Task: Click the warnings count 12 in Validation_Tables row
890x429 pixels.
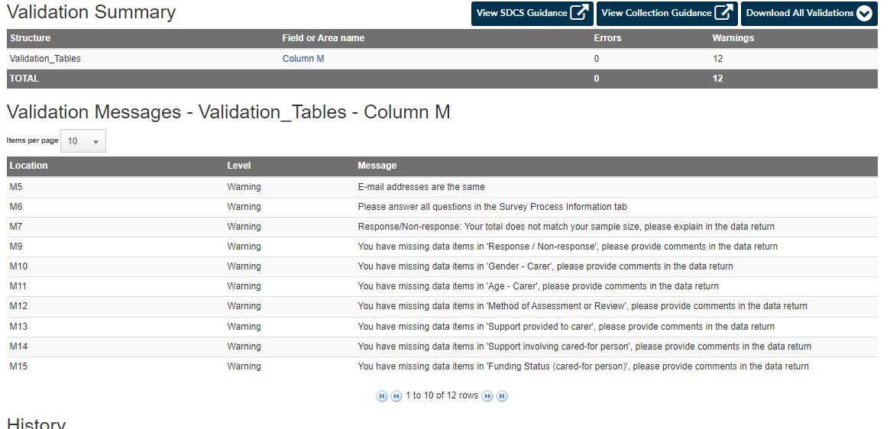Action: point(717,59)
